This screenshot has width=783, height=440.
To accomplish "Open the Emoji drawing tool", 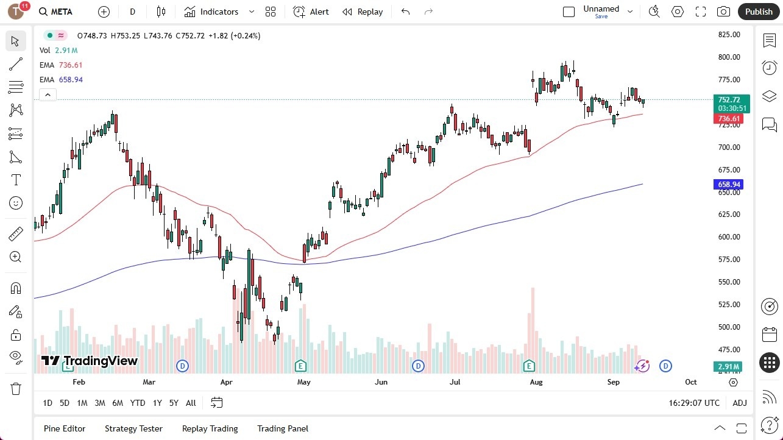I will click(x=15, y=203).
